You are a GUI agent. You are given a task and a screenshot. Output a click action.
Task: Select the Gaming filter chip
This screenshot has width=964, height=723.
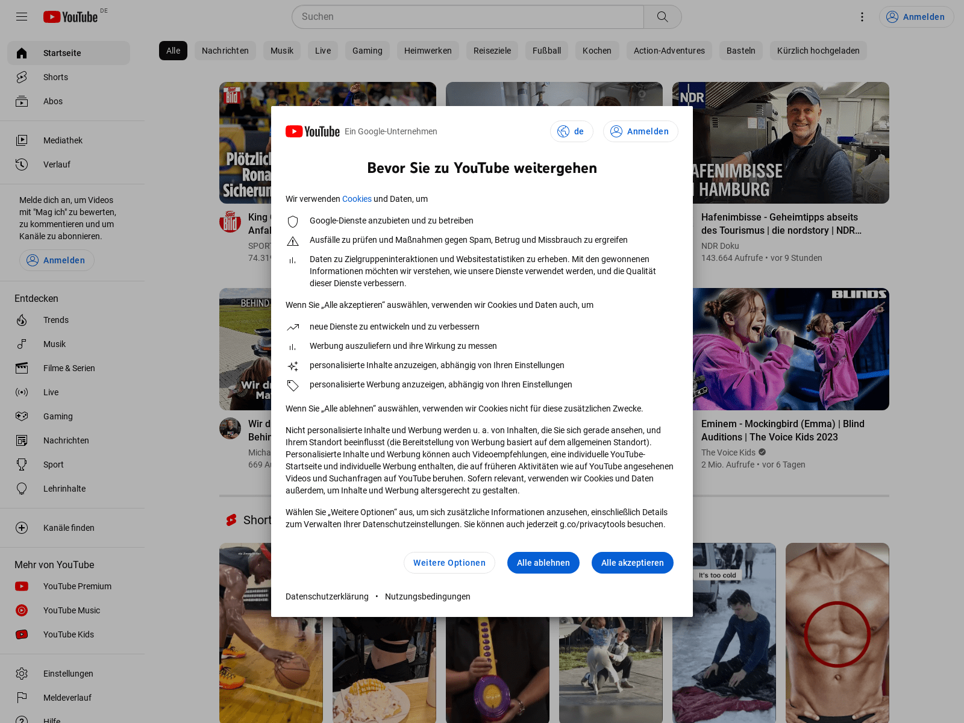point(368,51)
